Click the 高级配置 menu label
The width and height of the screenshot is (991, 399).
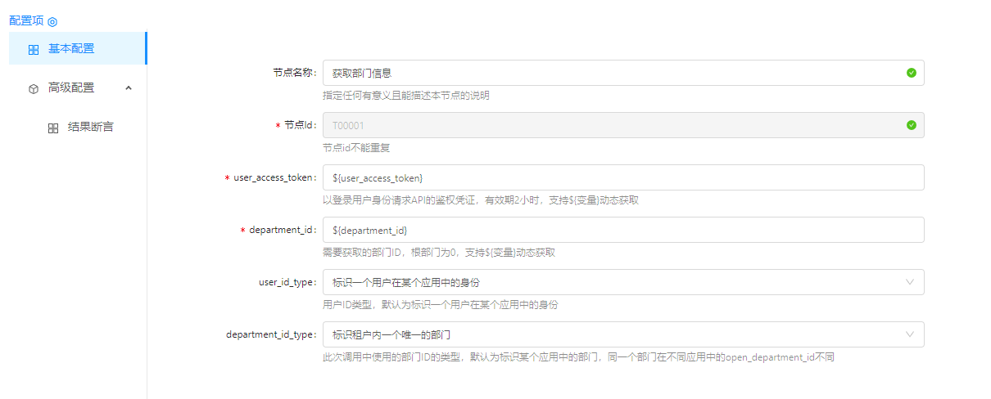coord(71,87)
